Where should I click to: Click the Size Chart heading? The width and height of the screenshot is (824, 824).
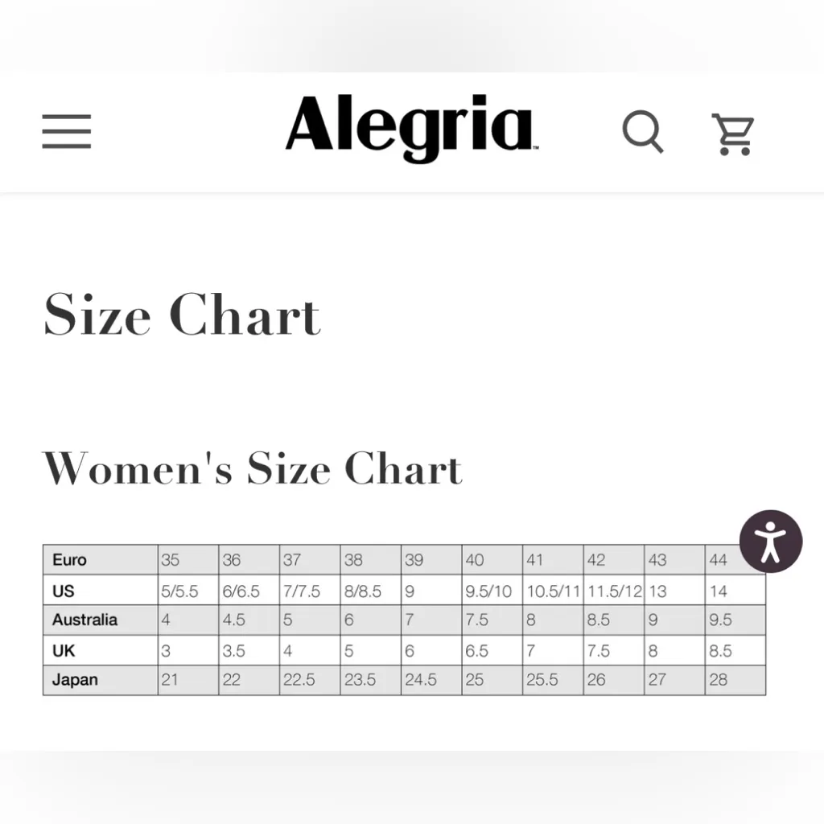(182, 315)
